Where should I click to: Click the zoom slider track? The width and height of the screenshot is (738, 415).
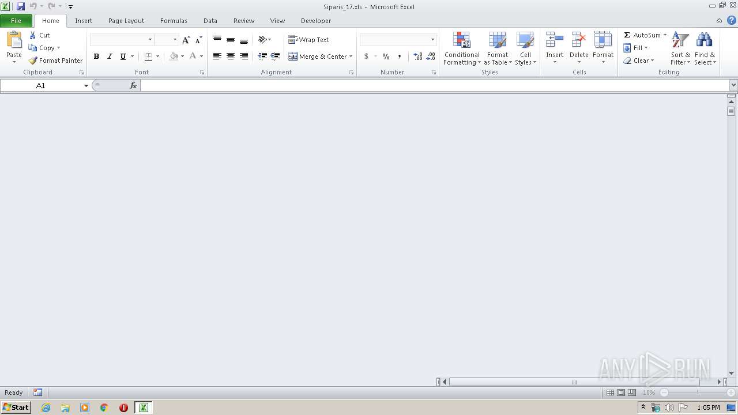[697, 393]
